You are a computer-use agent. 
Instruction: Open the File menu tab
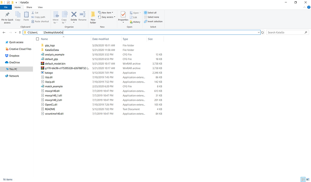coord(6,7)
